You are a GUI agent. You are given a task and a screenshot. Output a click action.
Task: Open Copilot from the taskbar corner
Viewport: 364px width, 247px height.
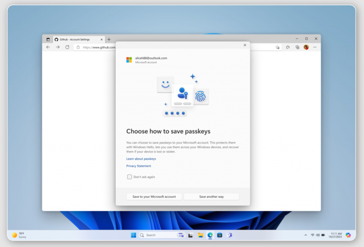348,235
